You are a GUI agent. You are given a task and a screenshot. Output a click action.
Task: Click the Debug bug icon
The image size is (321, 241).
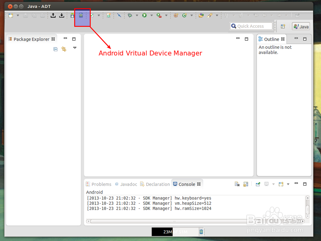coord(130,15)
